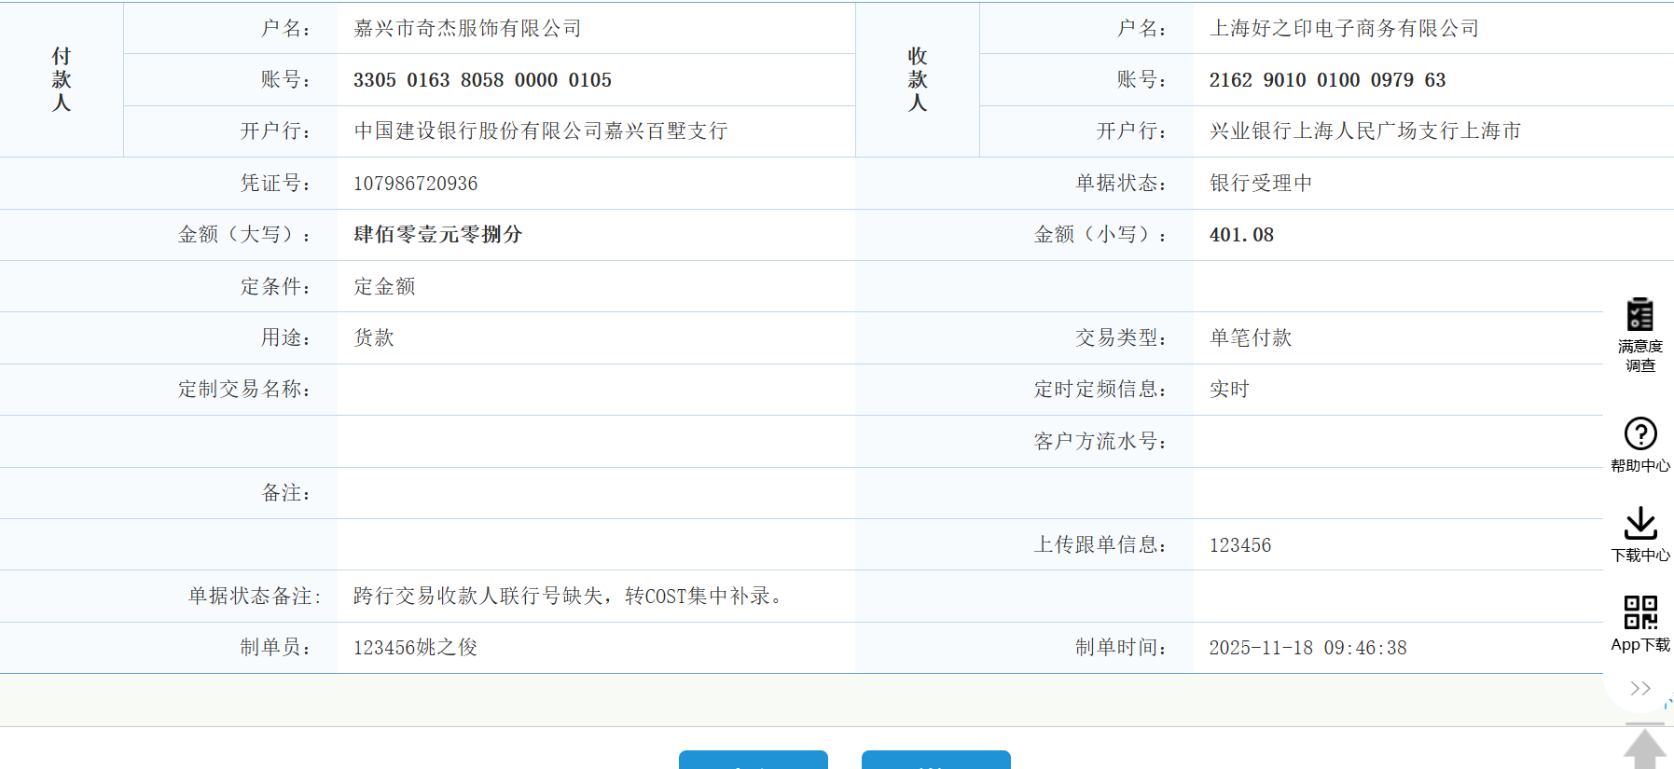The image size is (1674, 769).
Task: Click the uppercase amount 肆佰零壹元零捌分
Action: (437, 235)
